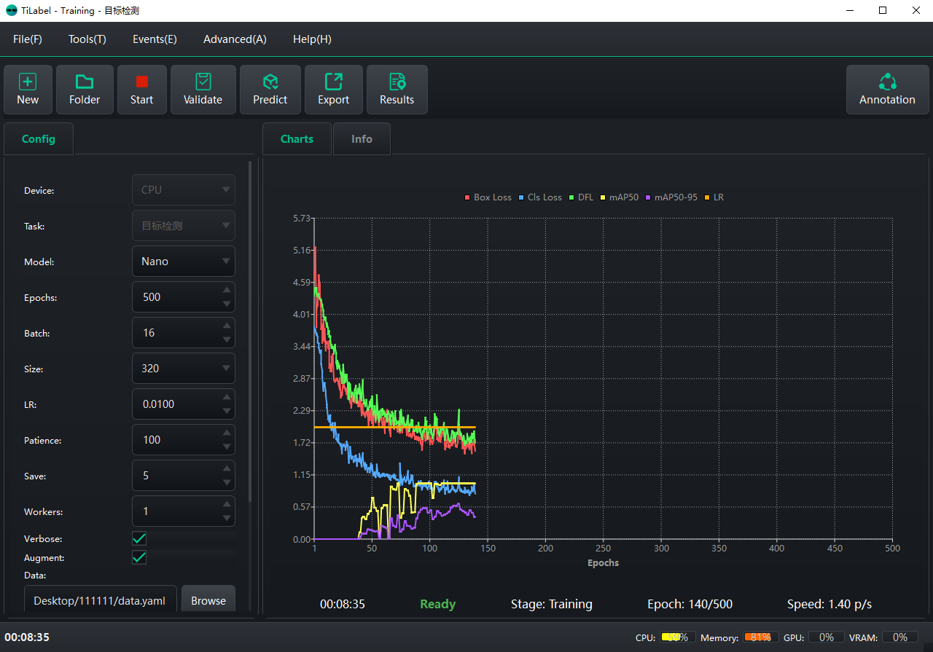
Task: Switch to the Info tab
Action: [362, 138]
